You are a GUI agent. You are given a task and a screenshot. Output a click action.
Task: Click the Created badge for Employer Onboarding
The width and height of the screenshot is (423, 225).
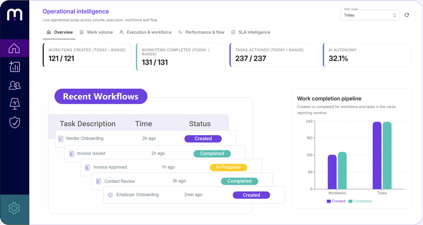click(x=252, y=195)
